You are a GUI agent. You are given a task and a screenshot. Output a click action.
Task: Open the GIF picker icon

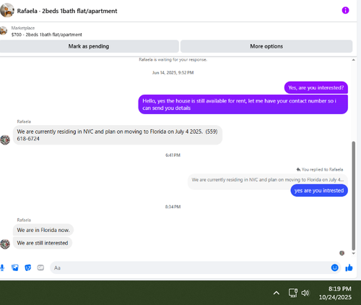[x=40, y=267]
